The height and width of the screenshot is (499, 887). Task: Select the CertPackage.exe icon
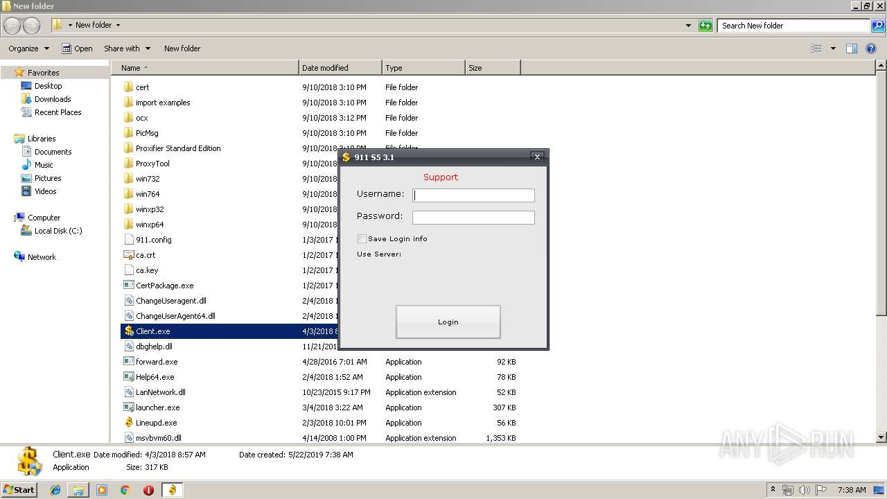click(x=128, y=286)
